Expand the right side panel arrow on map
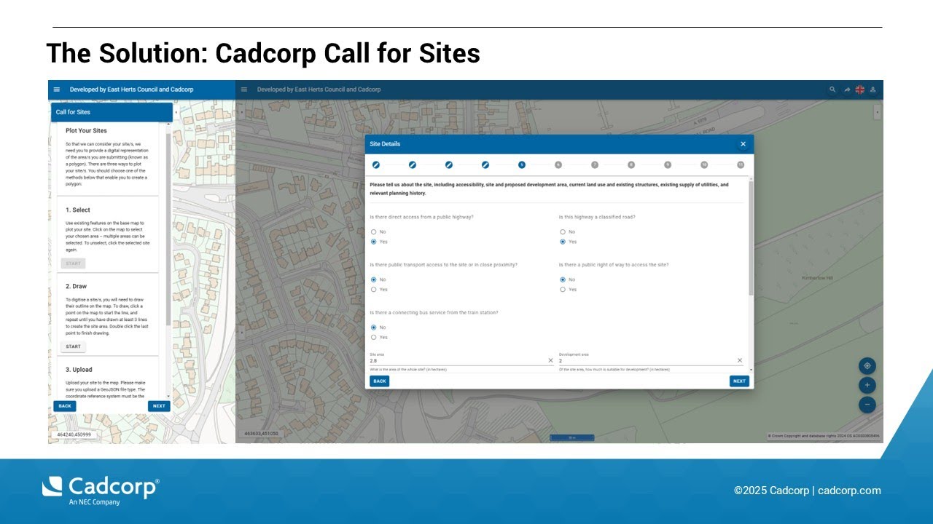Screen dimensions: 933x524 click(x=877, y=112)
